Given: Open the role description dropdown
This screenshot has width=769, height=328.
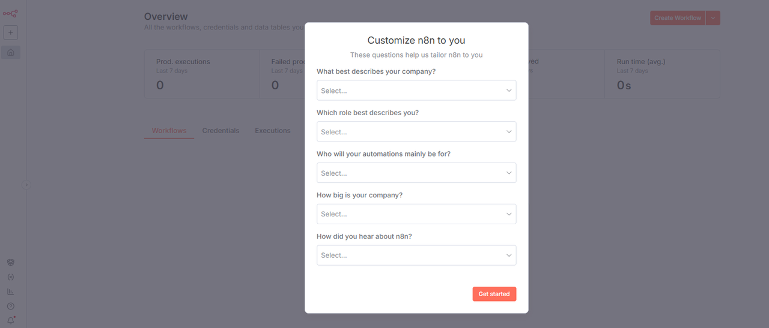Looking at the screenshot, I should pyautogui.click(x=416, y=132).
